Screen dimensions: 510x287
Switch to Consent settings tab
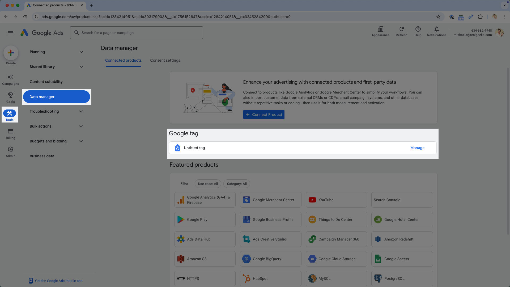165,60
